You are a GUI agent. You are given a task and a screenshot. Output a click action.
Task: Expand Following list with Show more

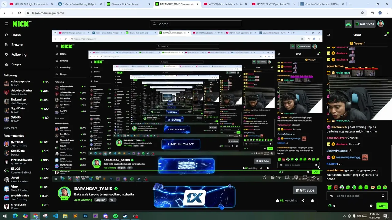pos(10,128)
